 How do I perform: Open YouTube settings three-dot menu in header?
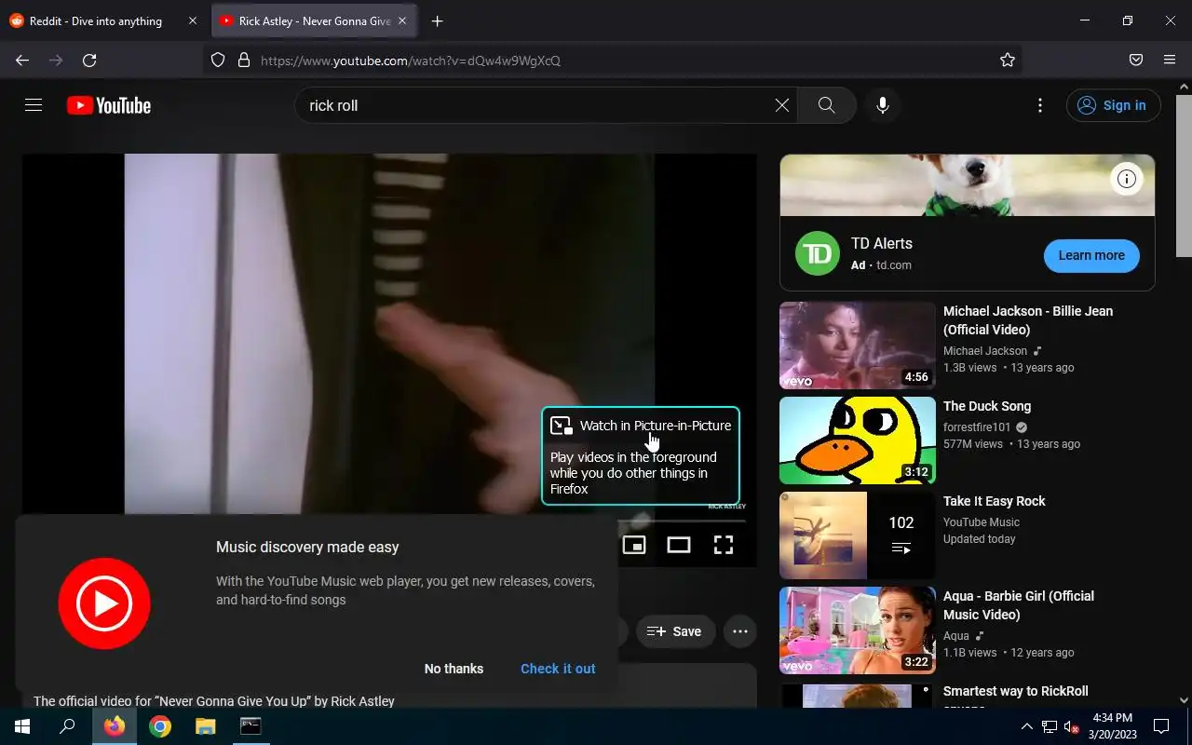coord(1040,105)
